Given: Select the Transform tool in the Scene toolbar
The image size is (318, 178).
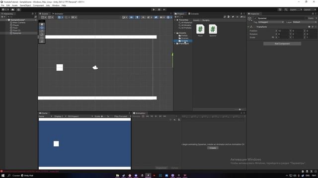Looking at the screenshot, I should (42, 42).
